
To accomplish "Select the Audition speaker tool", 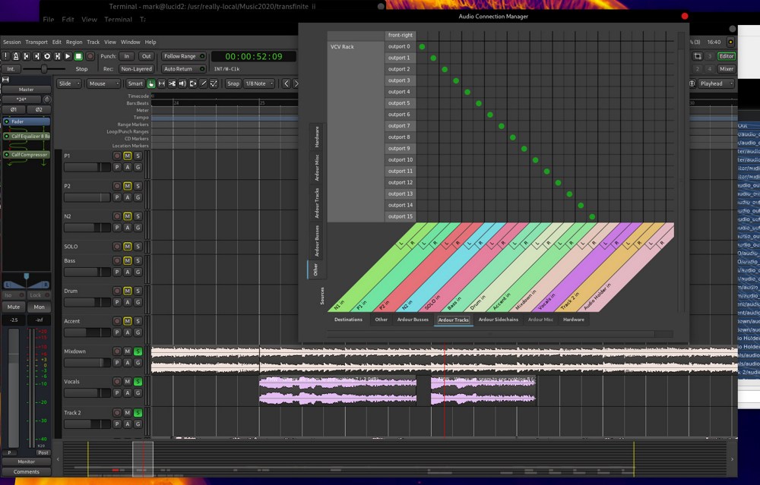I will pyautogui.click(x=182, y=83).
